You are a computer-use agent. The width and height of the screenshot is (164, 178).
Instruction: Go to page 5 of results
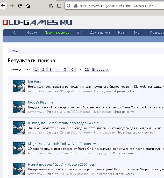pos(65,70)
